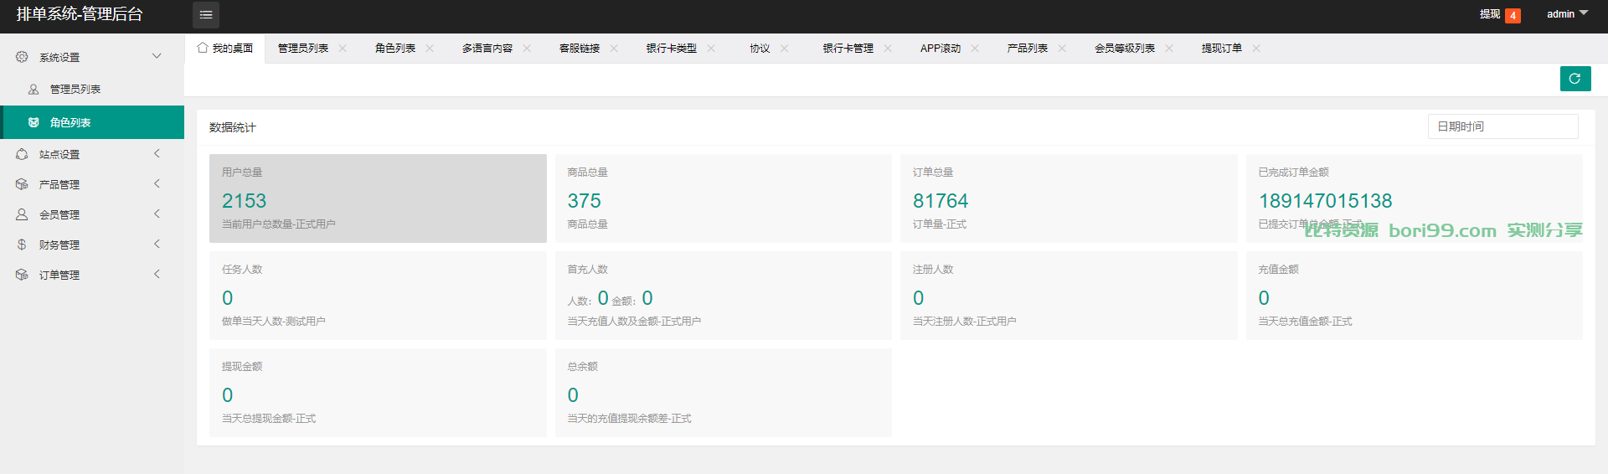1608x474 pixels.
Task: Close the 产品列表 tab
Action: click(1062, 49)
